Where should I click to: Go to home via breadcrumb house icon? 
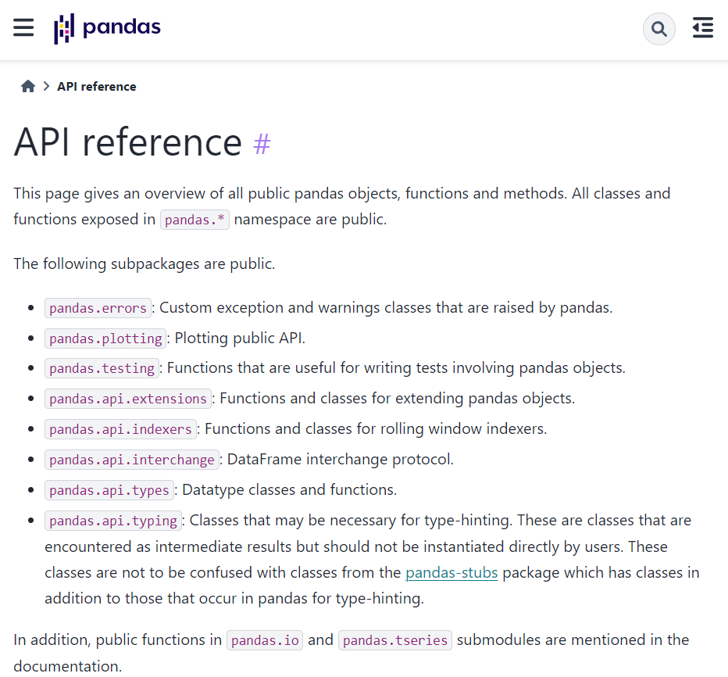[28, 87]
